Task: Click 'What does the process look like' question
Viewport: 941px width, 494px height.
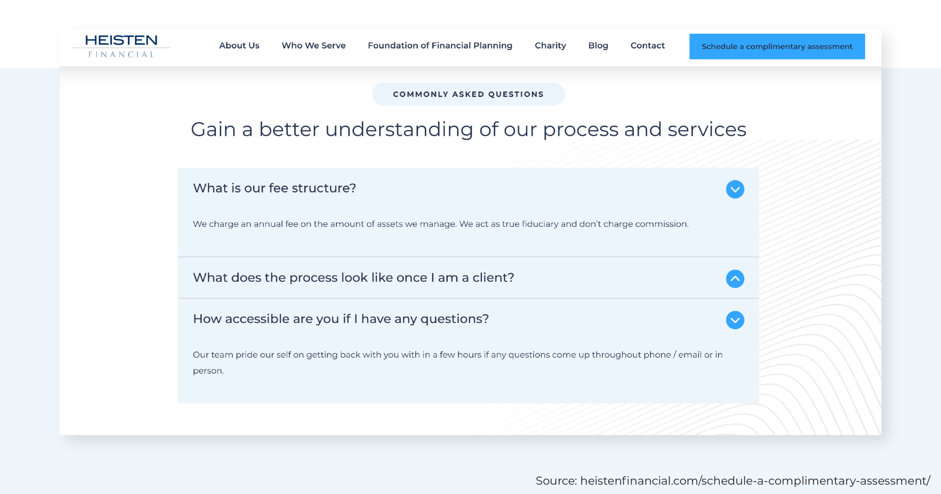Action: [353, 278]
